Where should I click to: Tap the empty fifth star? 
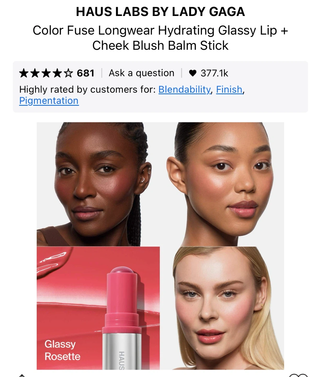pos(68,73)
